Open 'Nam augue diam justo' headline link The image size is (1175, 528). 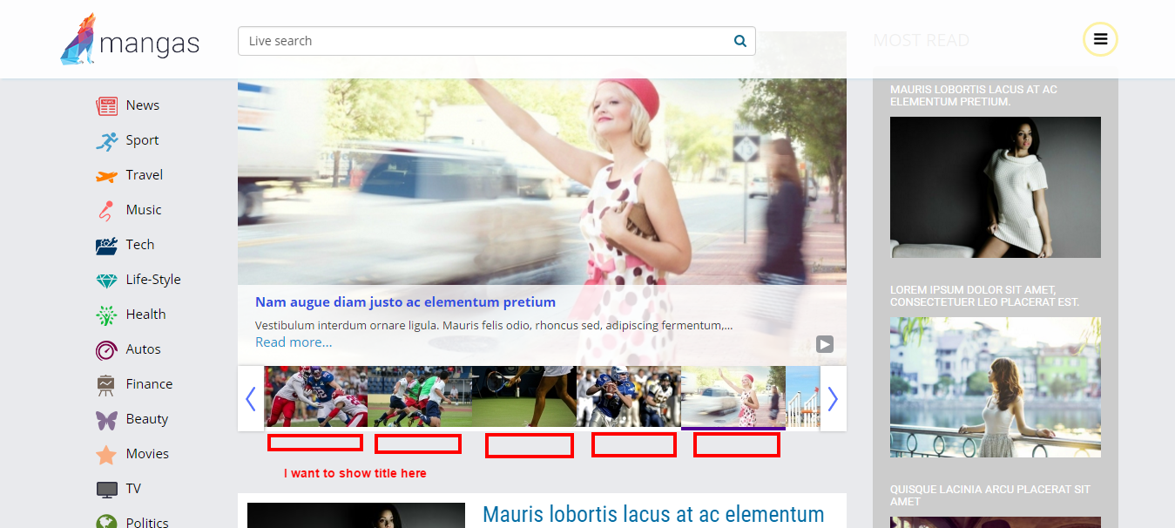pyautogui.click(x=405, y=302)
